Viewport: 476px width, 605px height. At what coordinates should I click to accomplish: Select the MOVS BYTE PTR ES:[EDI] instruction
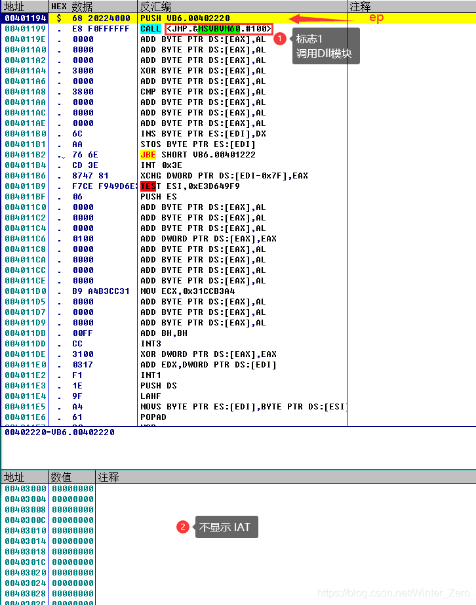(244, 406)
